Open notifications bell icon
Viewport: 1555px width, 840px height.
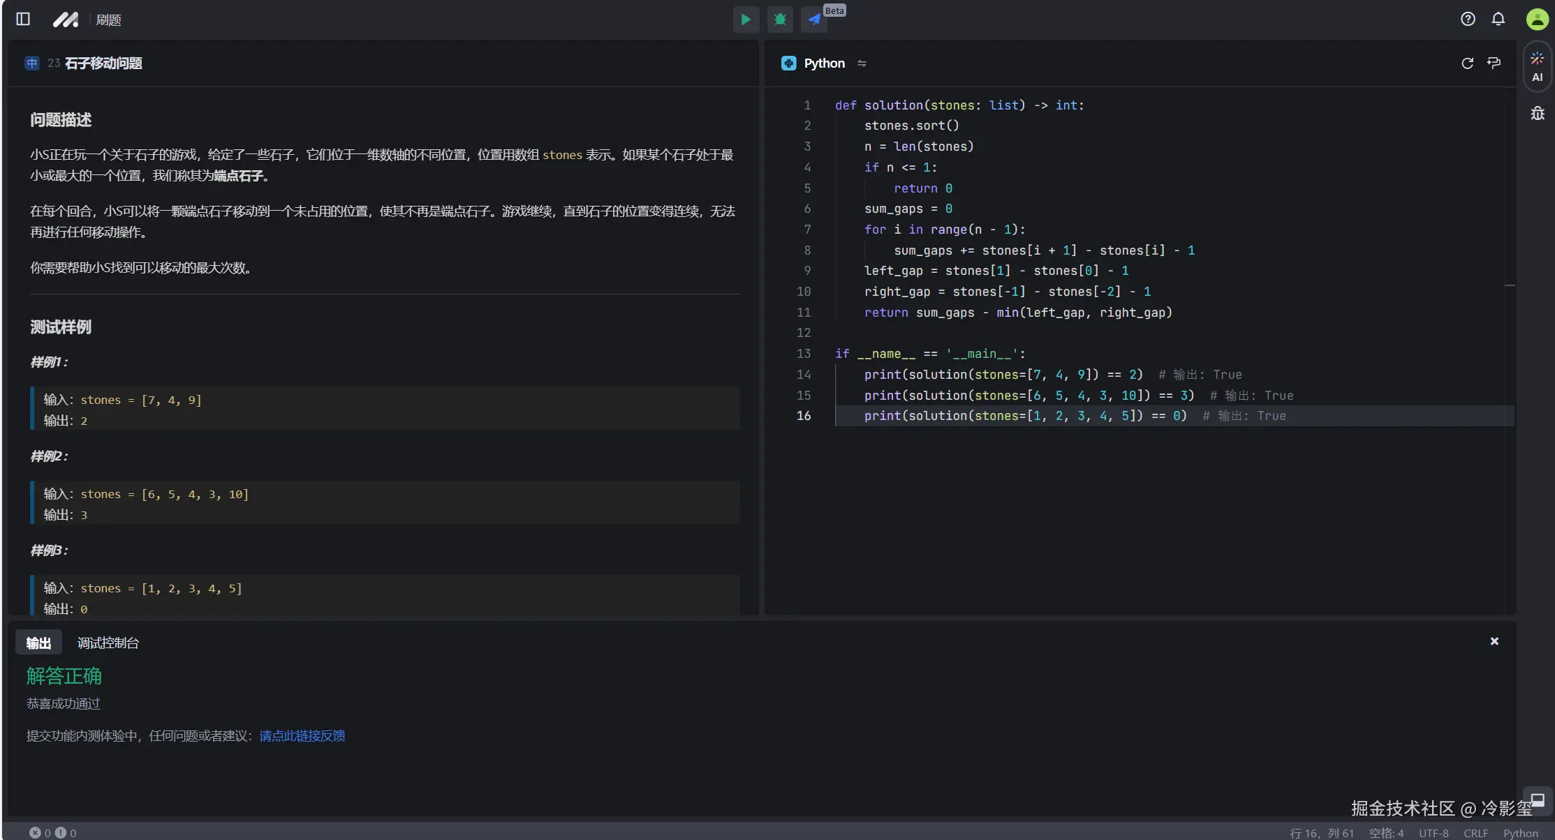coord(1498,20)
